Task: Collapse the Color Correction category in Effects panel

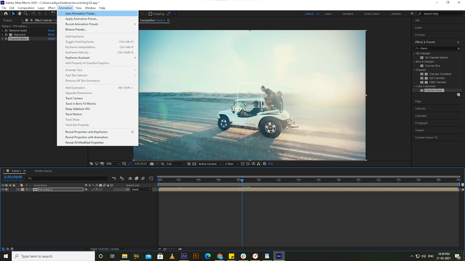Action: coord(414,86)
